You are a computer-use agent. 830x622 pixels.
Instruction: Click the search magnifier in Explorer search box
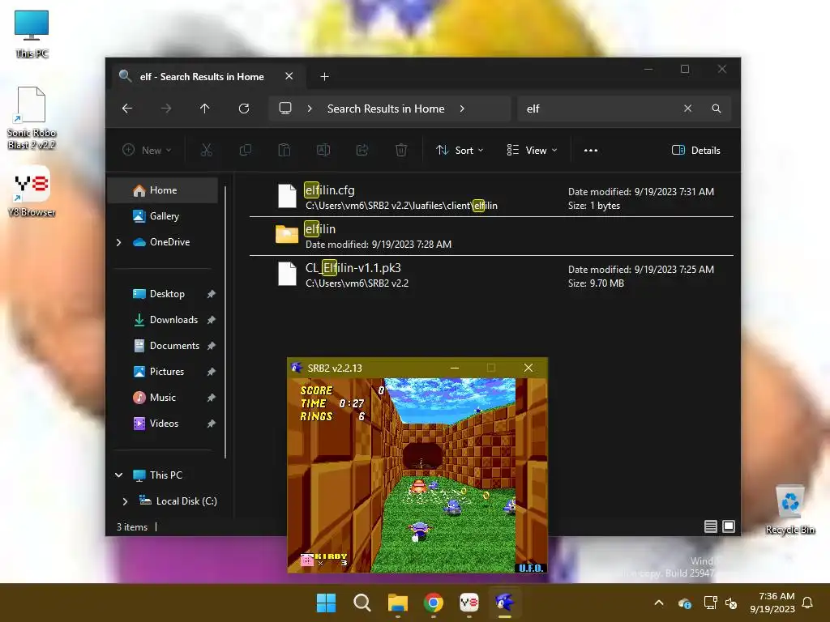click(x=717, y=109)
